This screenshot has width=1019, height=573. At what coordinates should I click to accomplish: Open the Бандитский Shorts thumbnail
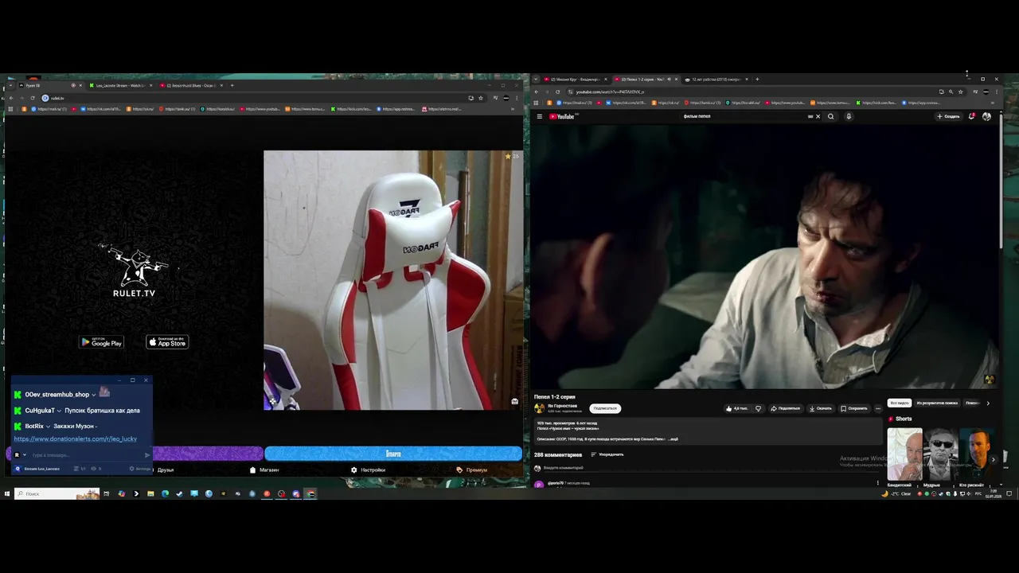coord(904,454)
